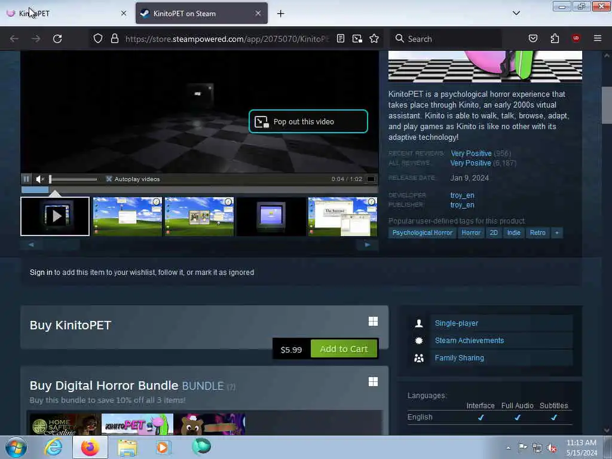Open publisher troy_en link
This screenshot has height=459, width=612.
(x=462, y=205)
